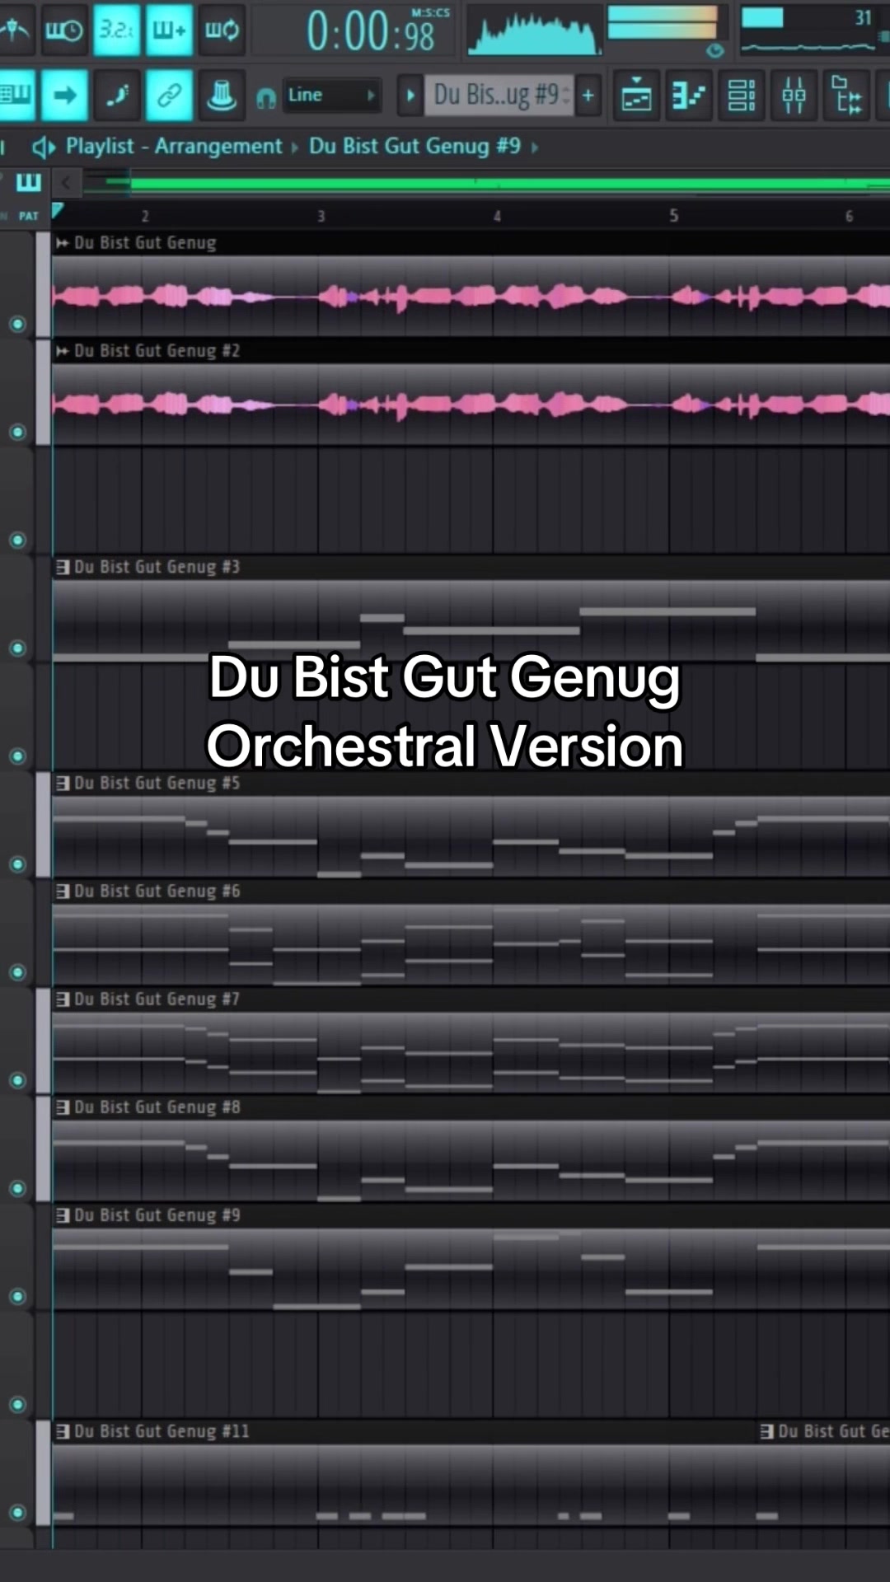Add new pattern with the plus button
This screenshot has height=1582, width=890.
[588, 96]
